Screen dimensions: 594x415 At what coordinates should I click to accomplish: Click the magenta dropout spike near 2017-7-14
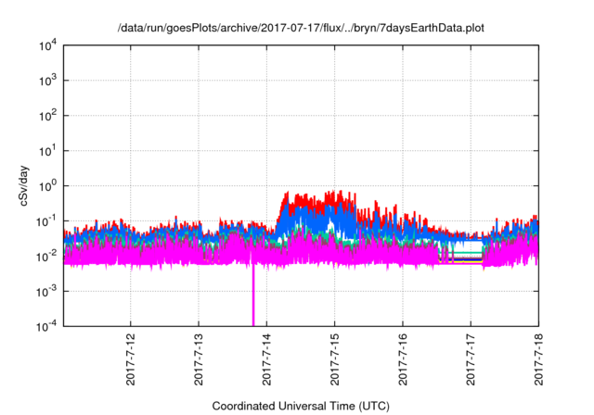tap(253, 295)
